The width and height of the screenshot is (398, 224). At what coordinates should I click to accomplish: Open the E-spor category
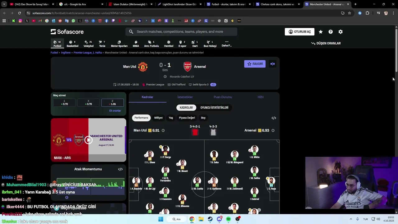(182, 44)
